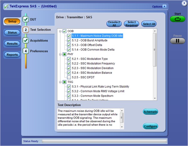
Task: Open the Reports panel
Action: coord(12,55)
